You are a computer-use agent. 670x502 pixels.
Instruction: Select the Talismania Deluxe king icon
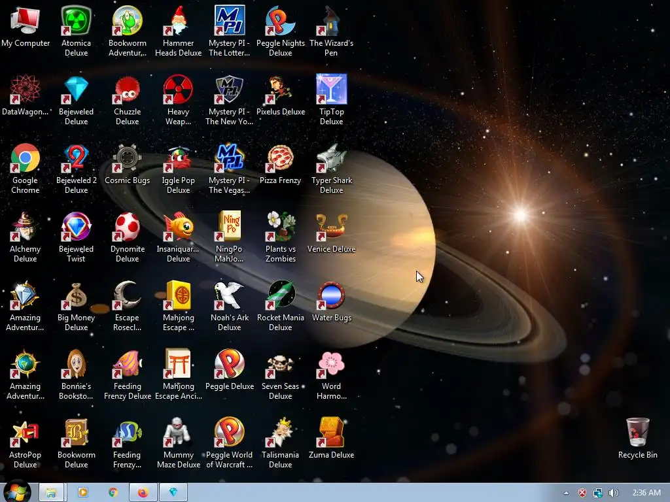280,433
